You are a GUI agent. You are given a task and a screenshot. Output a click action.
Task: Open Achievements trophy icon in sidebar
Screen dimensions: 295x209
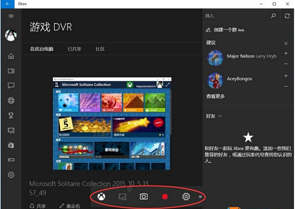click(11, 116)
